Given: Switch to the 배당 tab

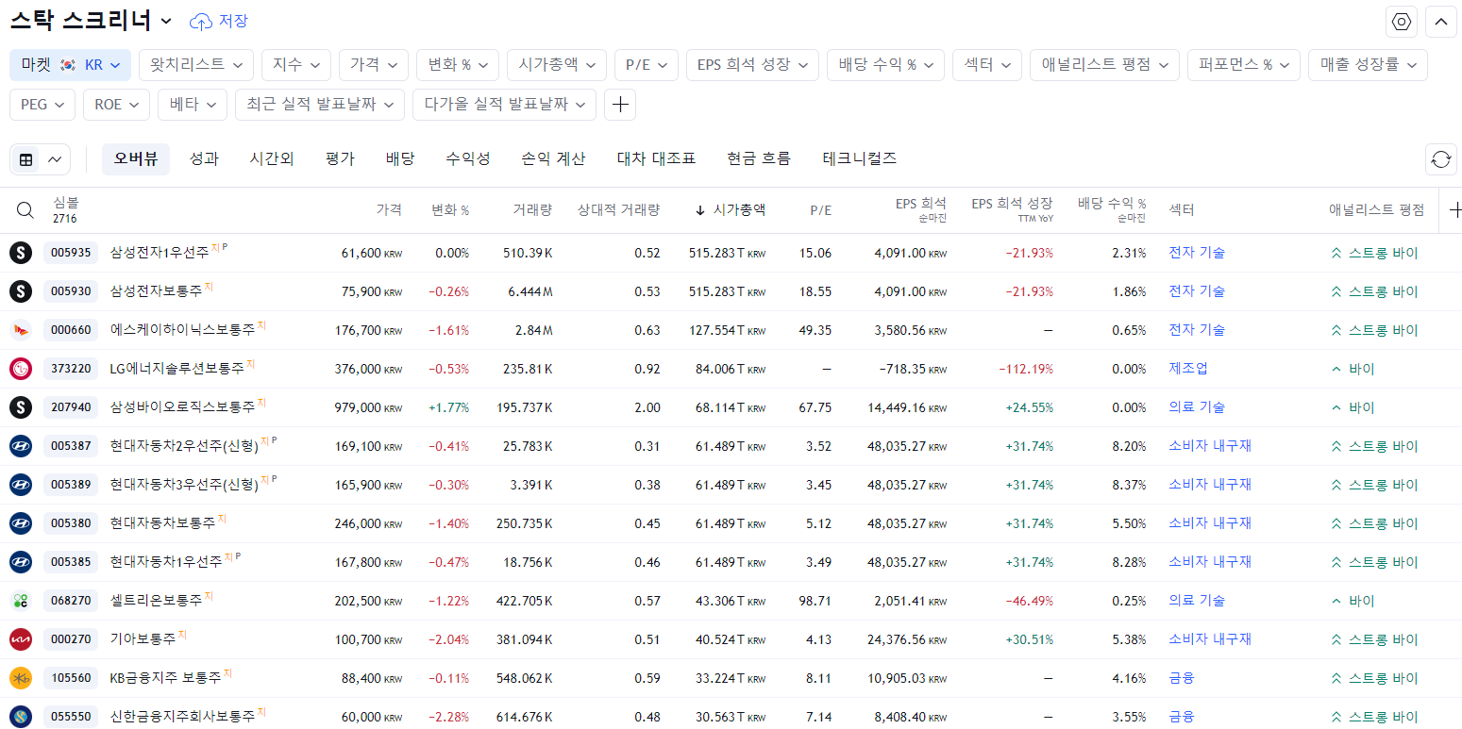Looking at the screenshot, I should pyautogui.click(x=400, y=159).
